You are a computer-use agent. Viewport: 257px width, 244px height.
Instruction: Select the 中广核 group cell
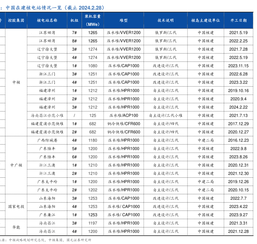coord(16,165)
